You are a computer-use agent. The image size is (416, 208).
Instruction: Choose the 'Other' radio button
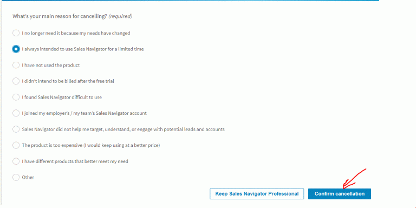click(16, 177)
